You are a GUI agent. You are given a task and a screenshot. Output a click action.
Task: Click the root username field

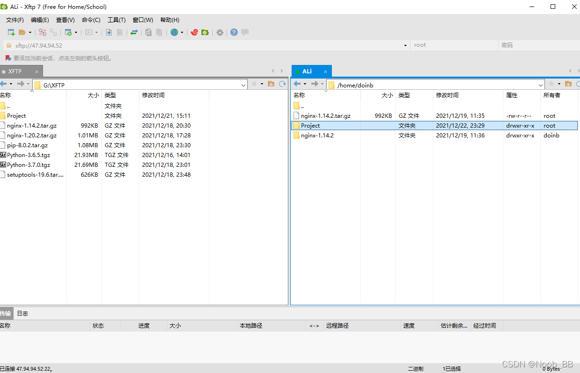(x=454, y=45)
